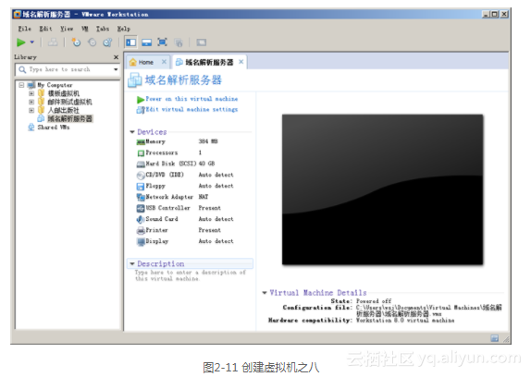
Task: Expand the 邮件测试虚拟机 folder node
Action: coord(31,102)
